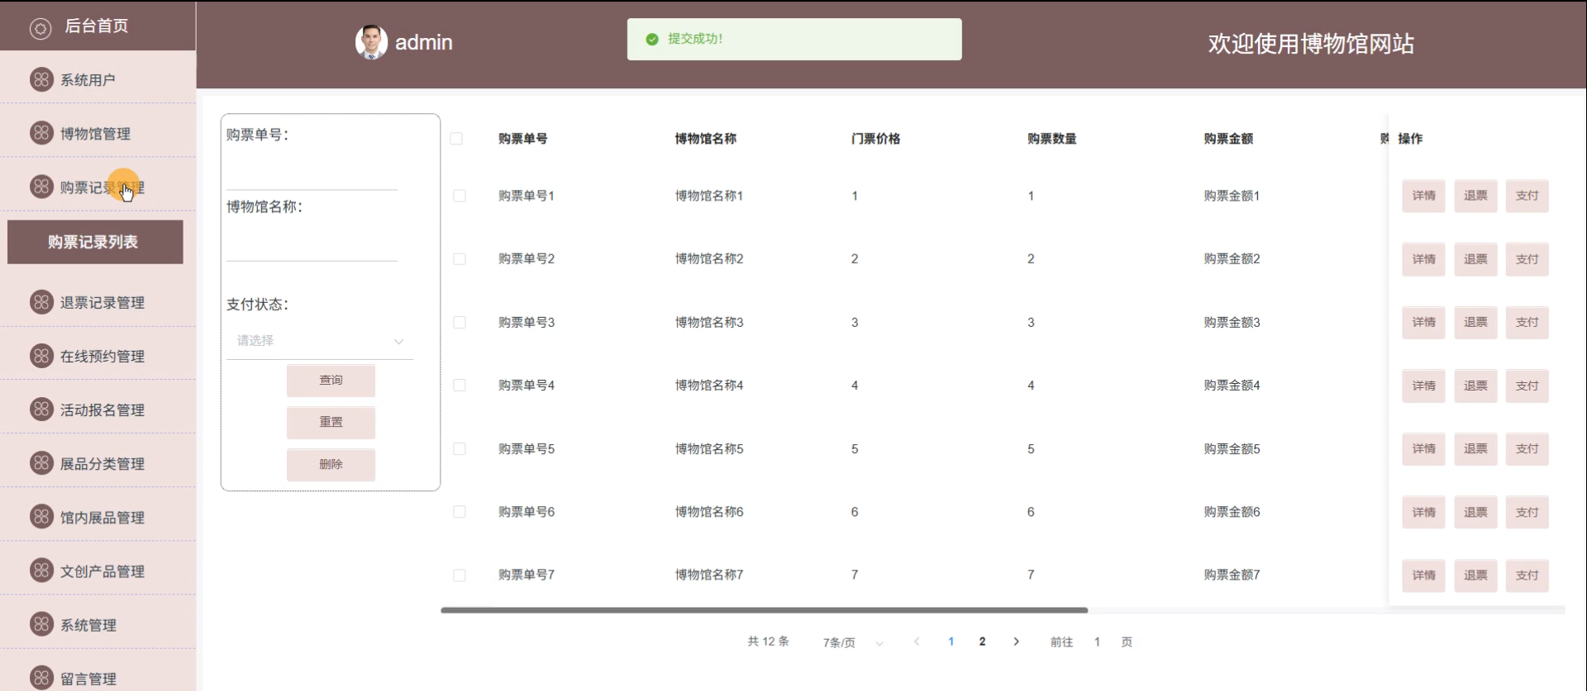Click the 门票价格 column header
1587x691 pixels.
(875, 139)
